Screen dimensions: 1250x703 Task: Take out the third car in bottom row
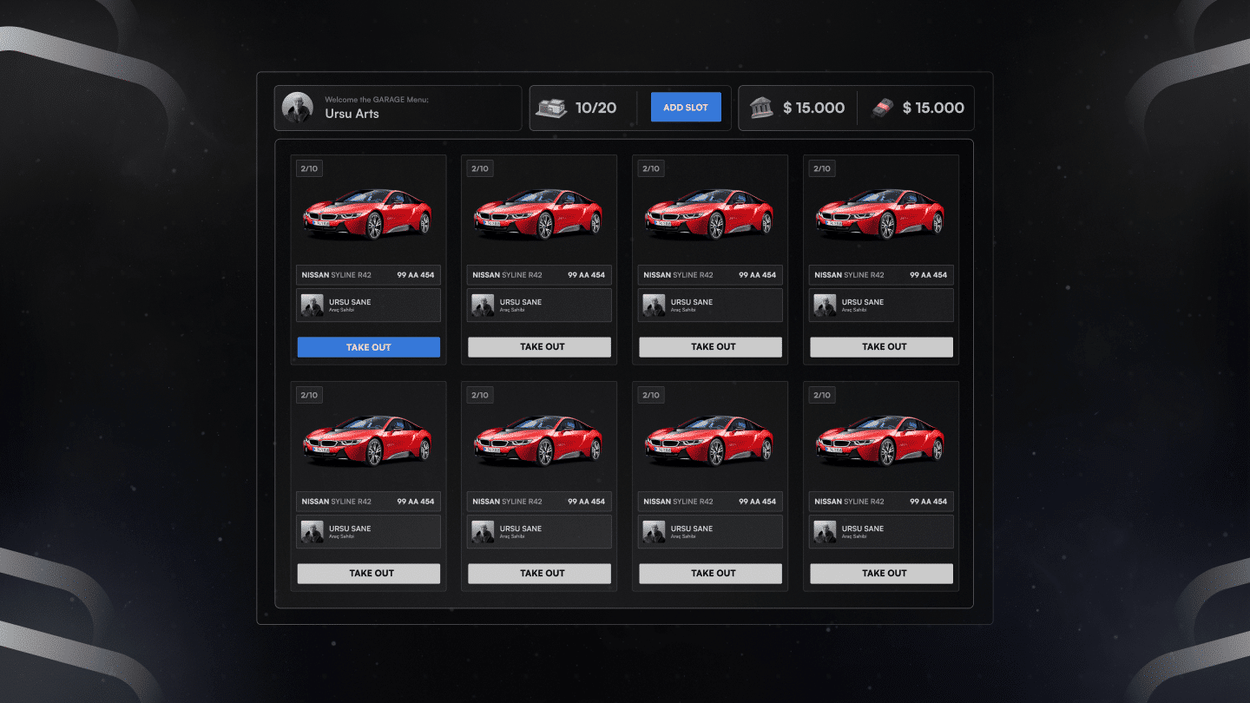point(710,574)
